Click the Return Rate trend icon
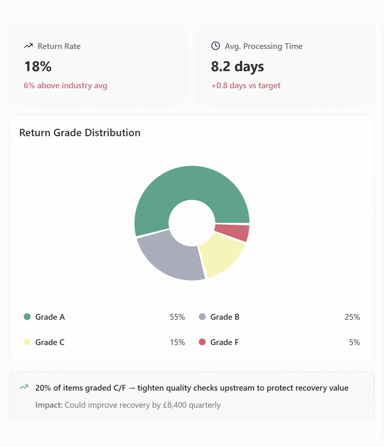 point(29,46)
